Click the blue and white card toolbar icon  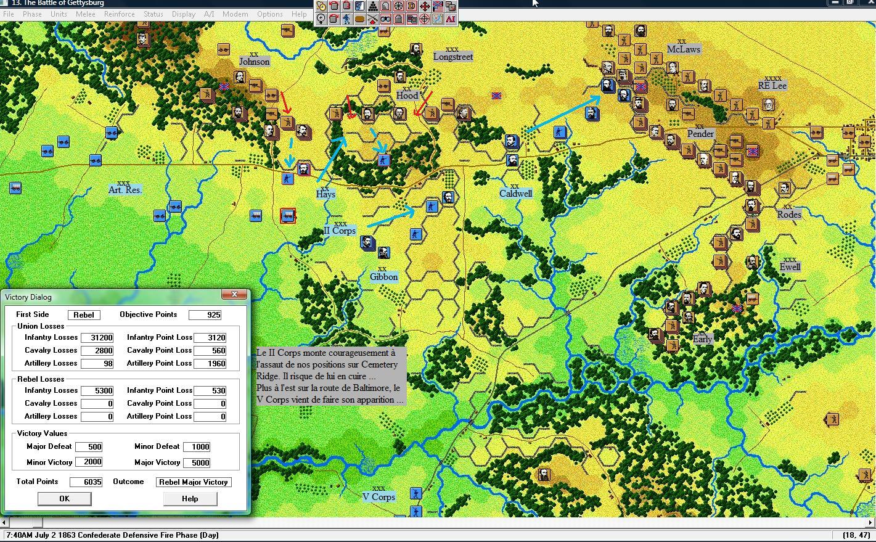[x=360, y=6]
